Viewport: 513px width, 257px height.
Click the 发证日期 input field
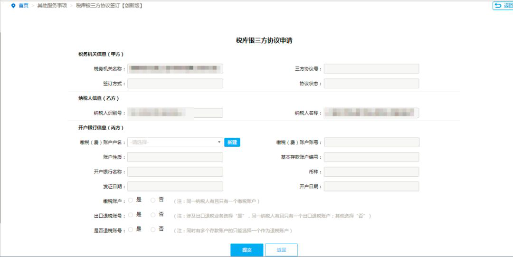click(x=175, y=187)
